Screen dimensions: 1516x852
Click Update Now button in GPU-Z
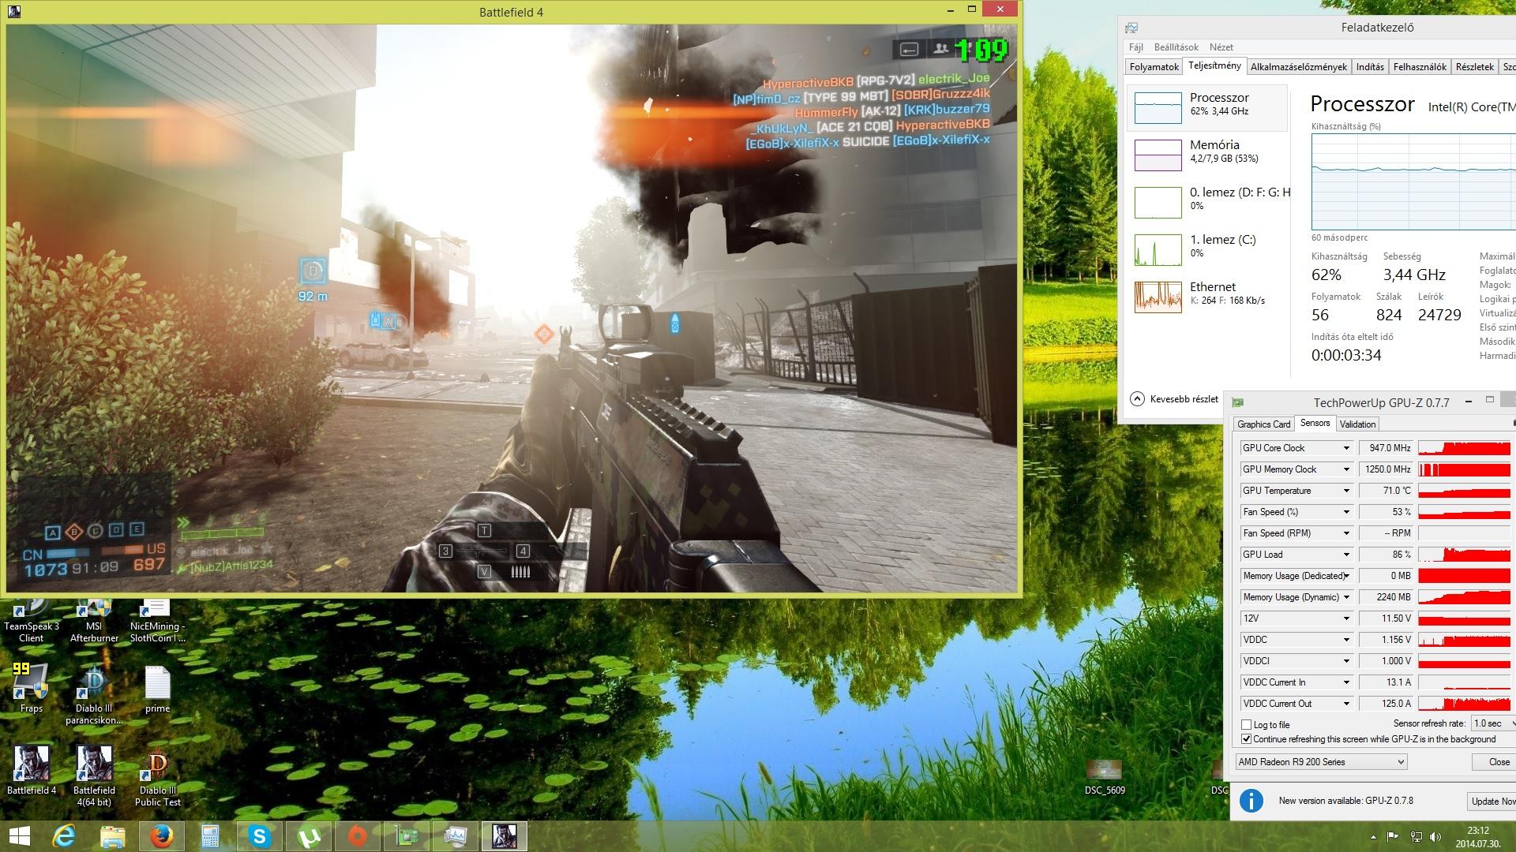1492,801
